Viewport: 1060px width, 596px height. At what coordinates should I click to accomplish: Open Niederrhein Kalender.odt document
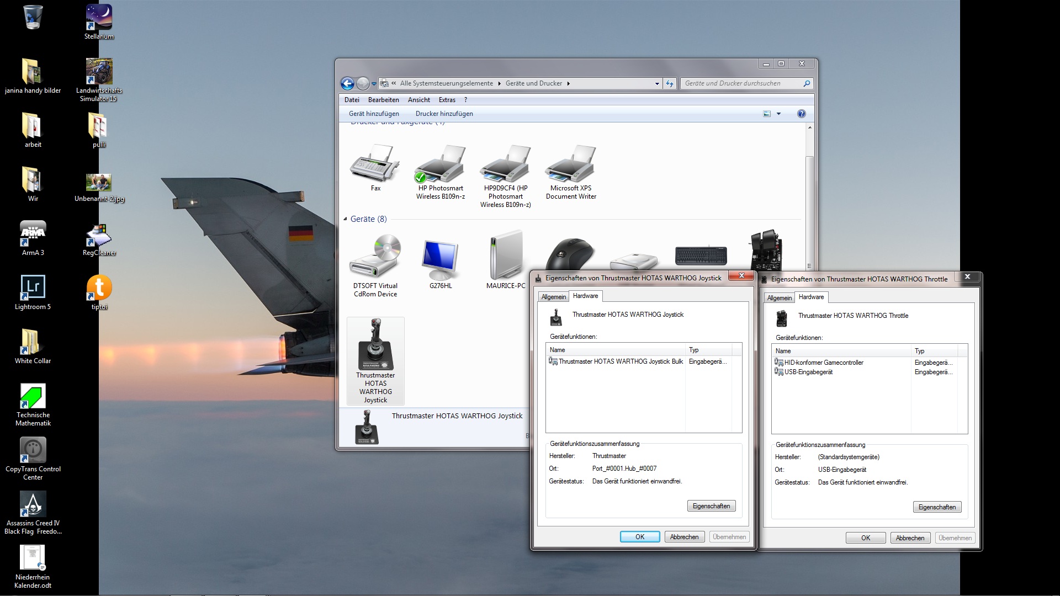33,567
